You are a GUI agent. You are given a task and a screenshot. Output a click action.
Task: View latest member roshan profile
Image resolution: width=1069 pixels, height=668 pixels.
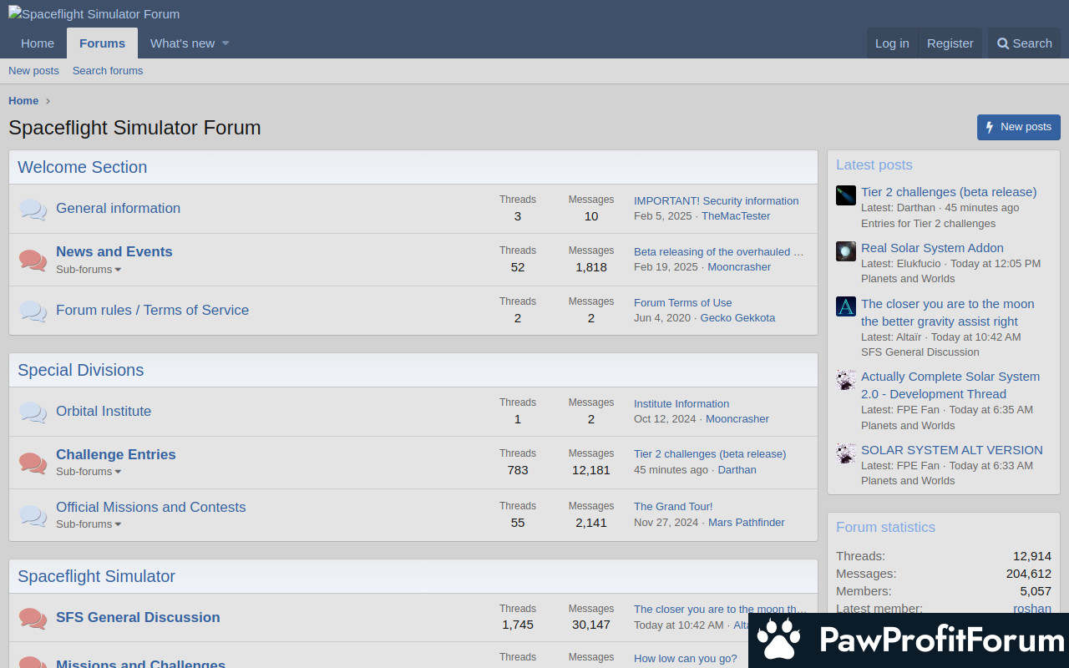point(1032,609)
